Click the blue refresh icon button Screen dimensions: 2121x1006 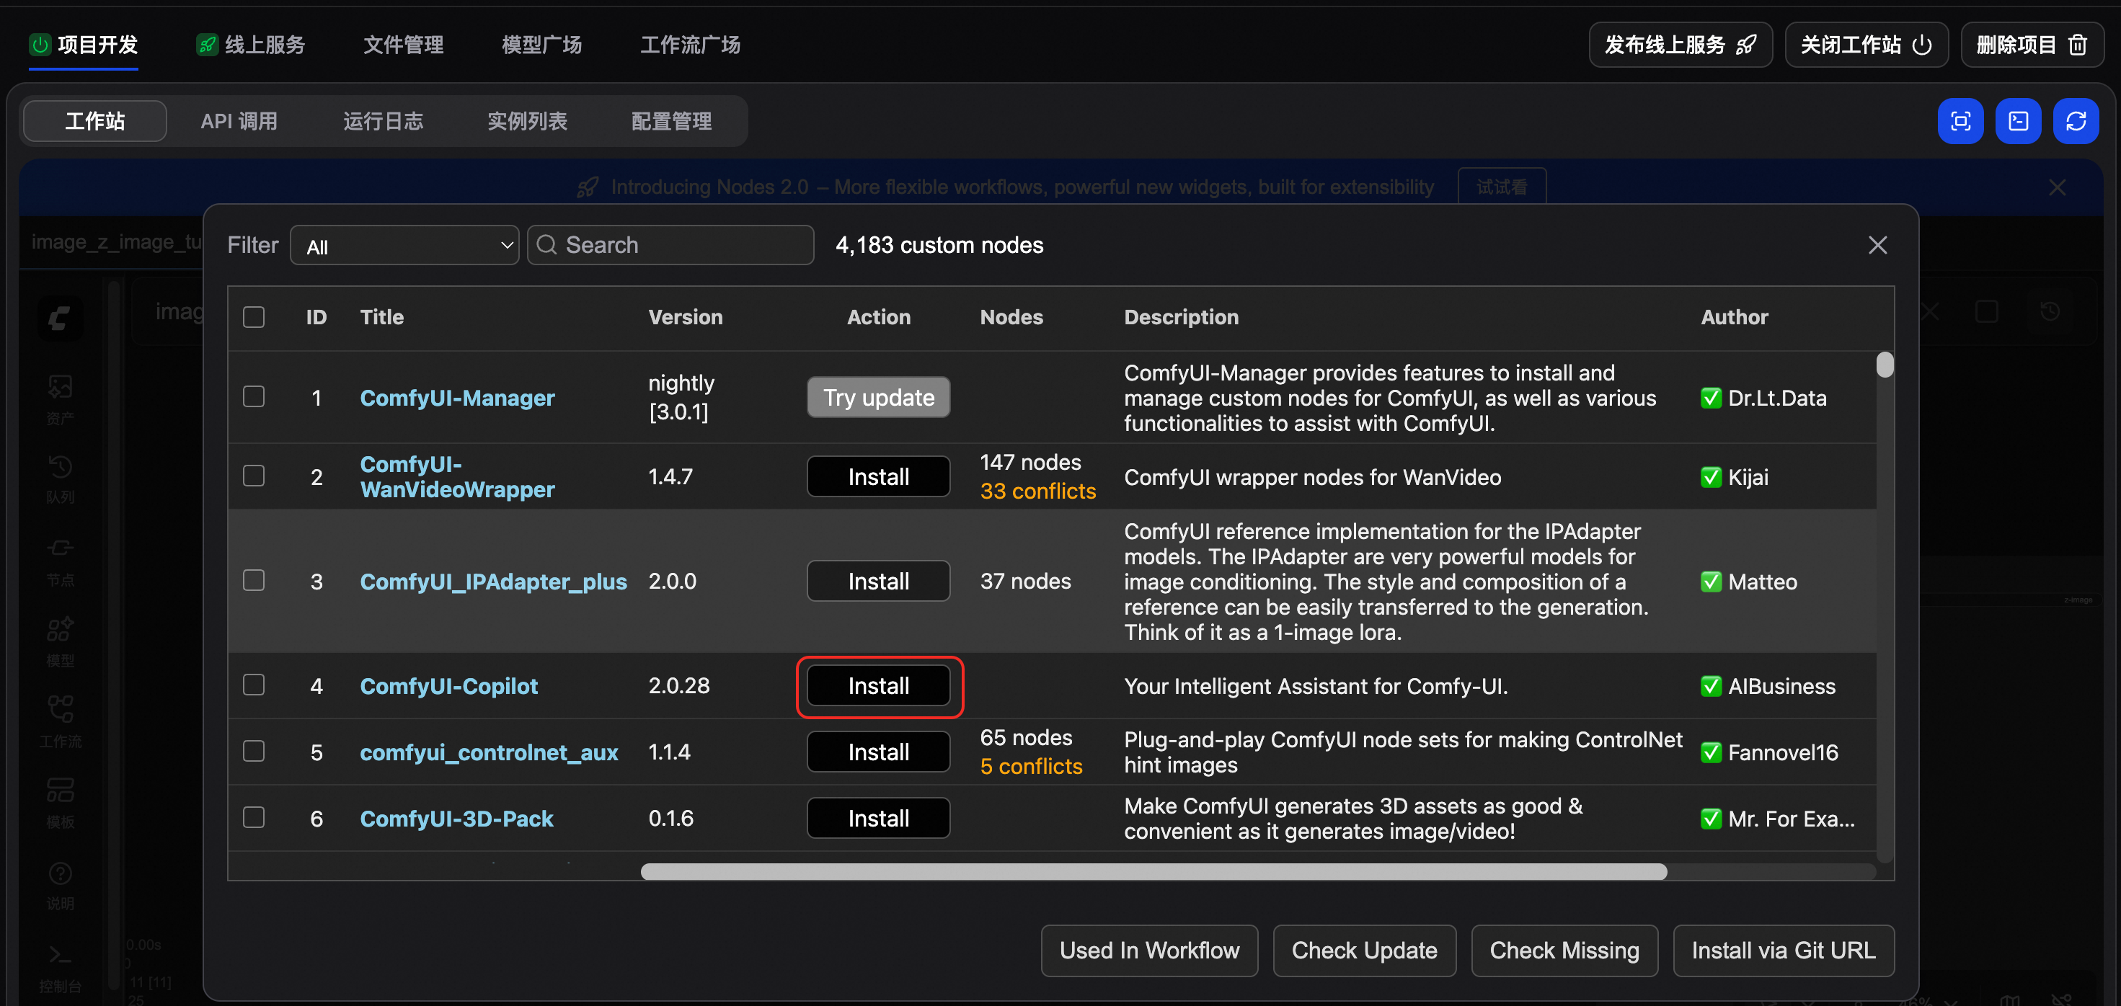click(2076, 121)
